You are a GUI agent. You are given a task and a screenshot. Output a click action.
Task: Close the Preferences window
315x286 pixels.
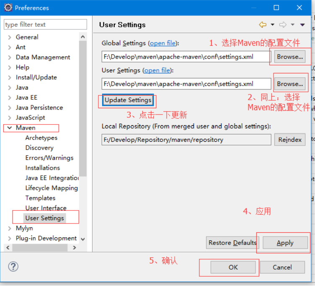point(300,8)
